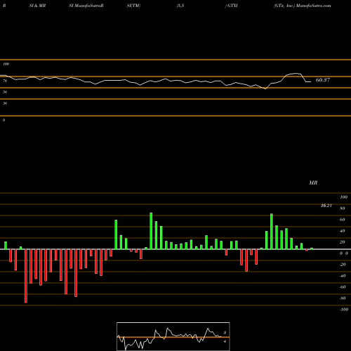Click the end point of RSI line
This screenshot has height=351, width=351.
click(311, 81)
